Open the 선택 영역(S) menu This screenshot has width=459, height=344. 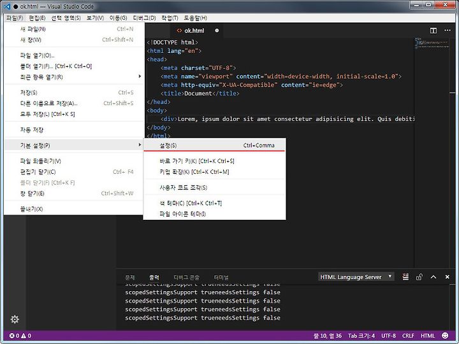tap(66, 18)
